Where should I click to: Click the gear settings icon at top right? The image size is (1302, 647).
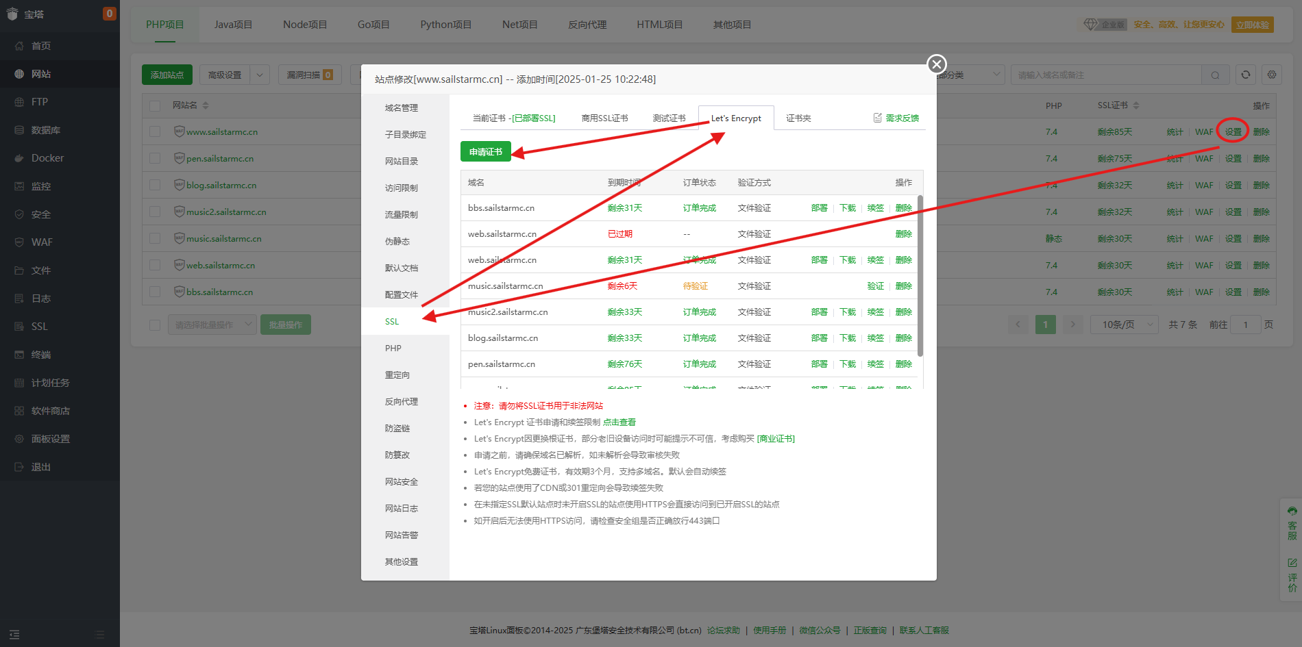point(1272,75)
